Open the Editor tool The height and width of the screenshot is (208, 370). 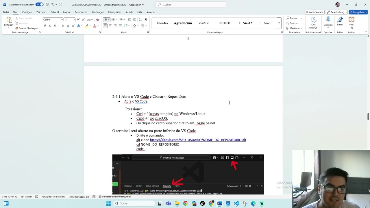click(340, 22)
